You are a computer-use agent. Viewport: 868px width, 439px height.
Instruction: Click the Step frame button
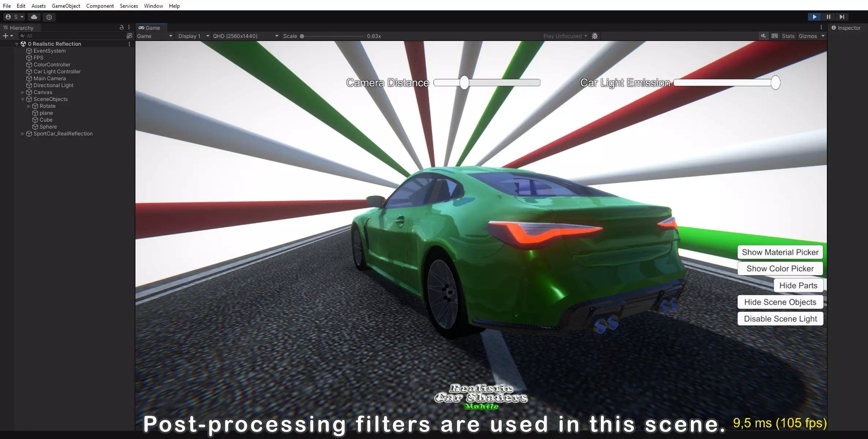click(842, 17)
